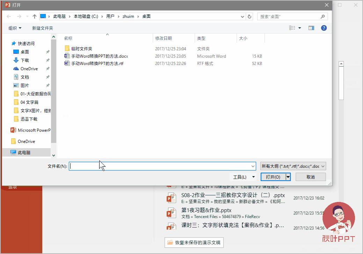The height and width of the screenshot is (254, 363).
Task: Open 下载 in quick access
Action: tap(24, 60)
